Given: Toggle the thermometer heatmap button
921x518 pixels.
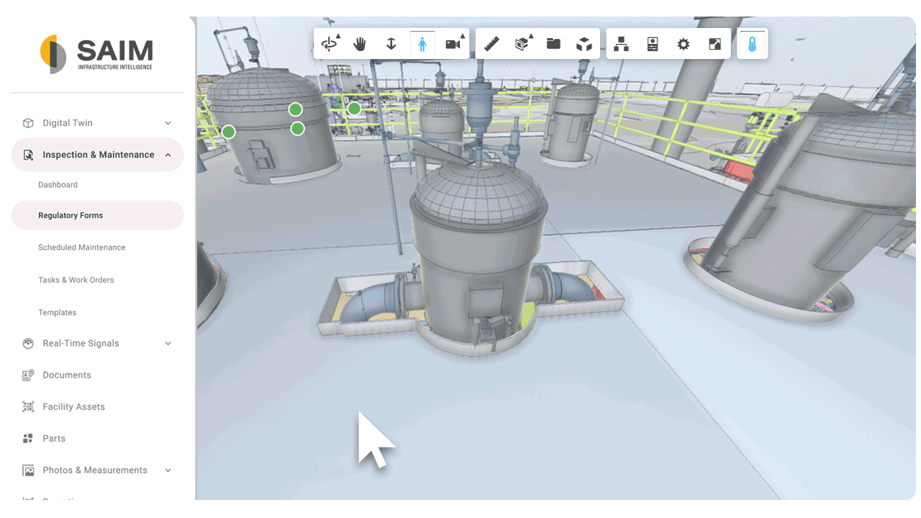Looking at the screenshot, I should pyautogui.click(x=752, y=44).
